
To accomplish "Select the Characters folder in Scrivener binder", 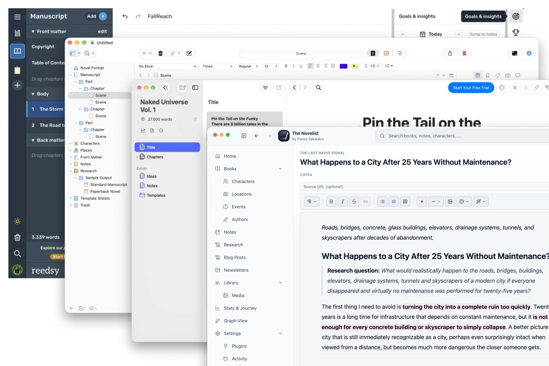I will click(x=90, y=143).
